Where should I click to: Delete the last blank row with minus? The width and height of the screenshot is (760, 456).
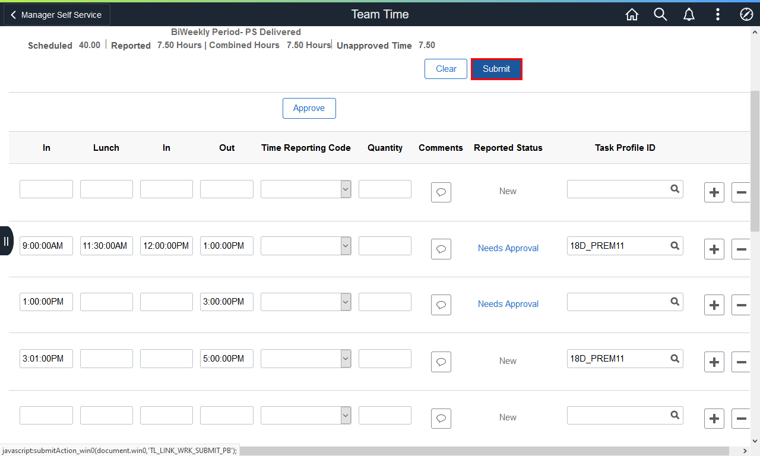[741, 419]
